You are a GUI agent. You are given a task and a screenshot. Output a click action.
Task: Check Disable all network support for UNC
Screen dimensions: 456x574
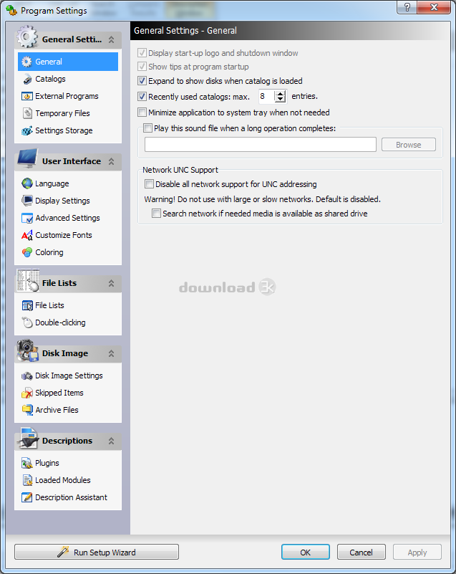coord(149,183)
